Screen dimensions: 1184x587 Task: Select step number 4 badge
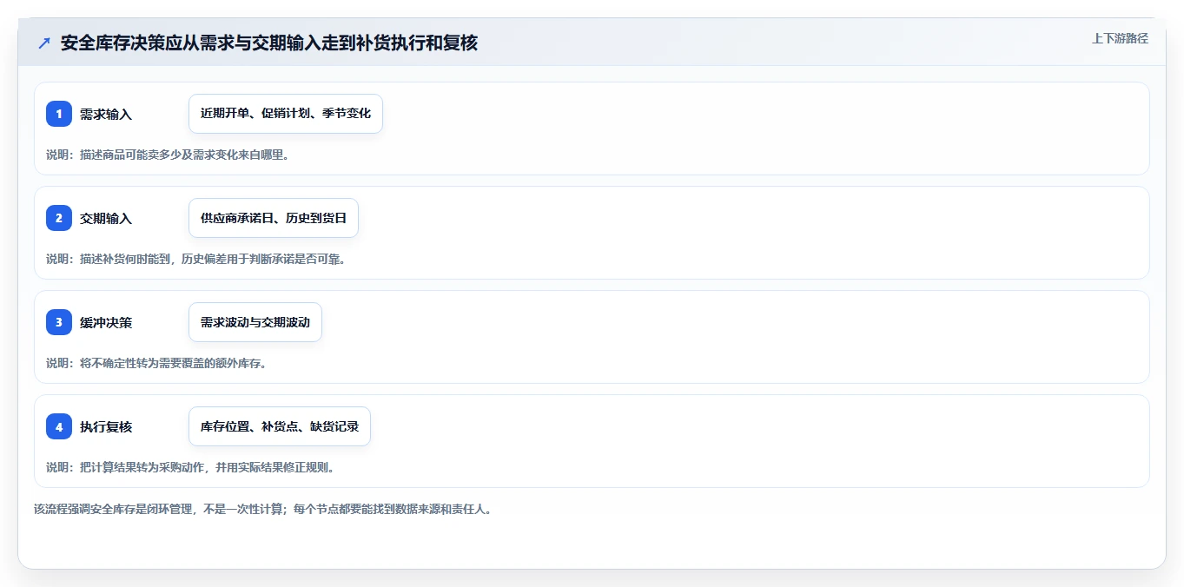click(59, 426)
